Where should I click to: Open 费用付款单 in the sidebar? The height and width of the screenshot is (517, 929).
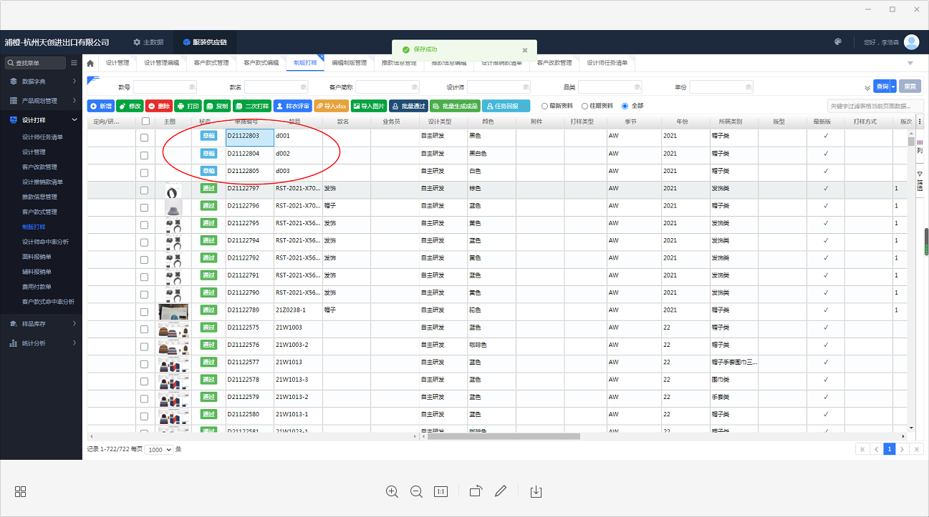coord(37,287)
